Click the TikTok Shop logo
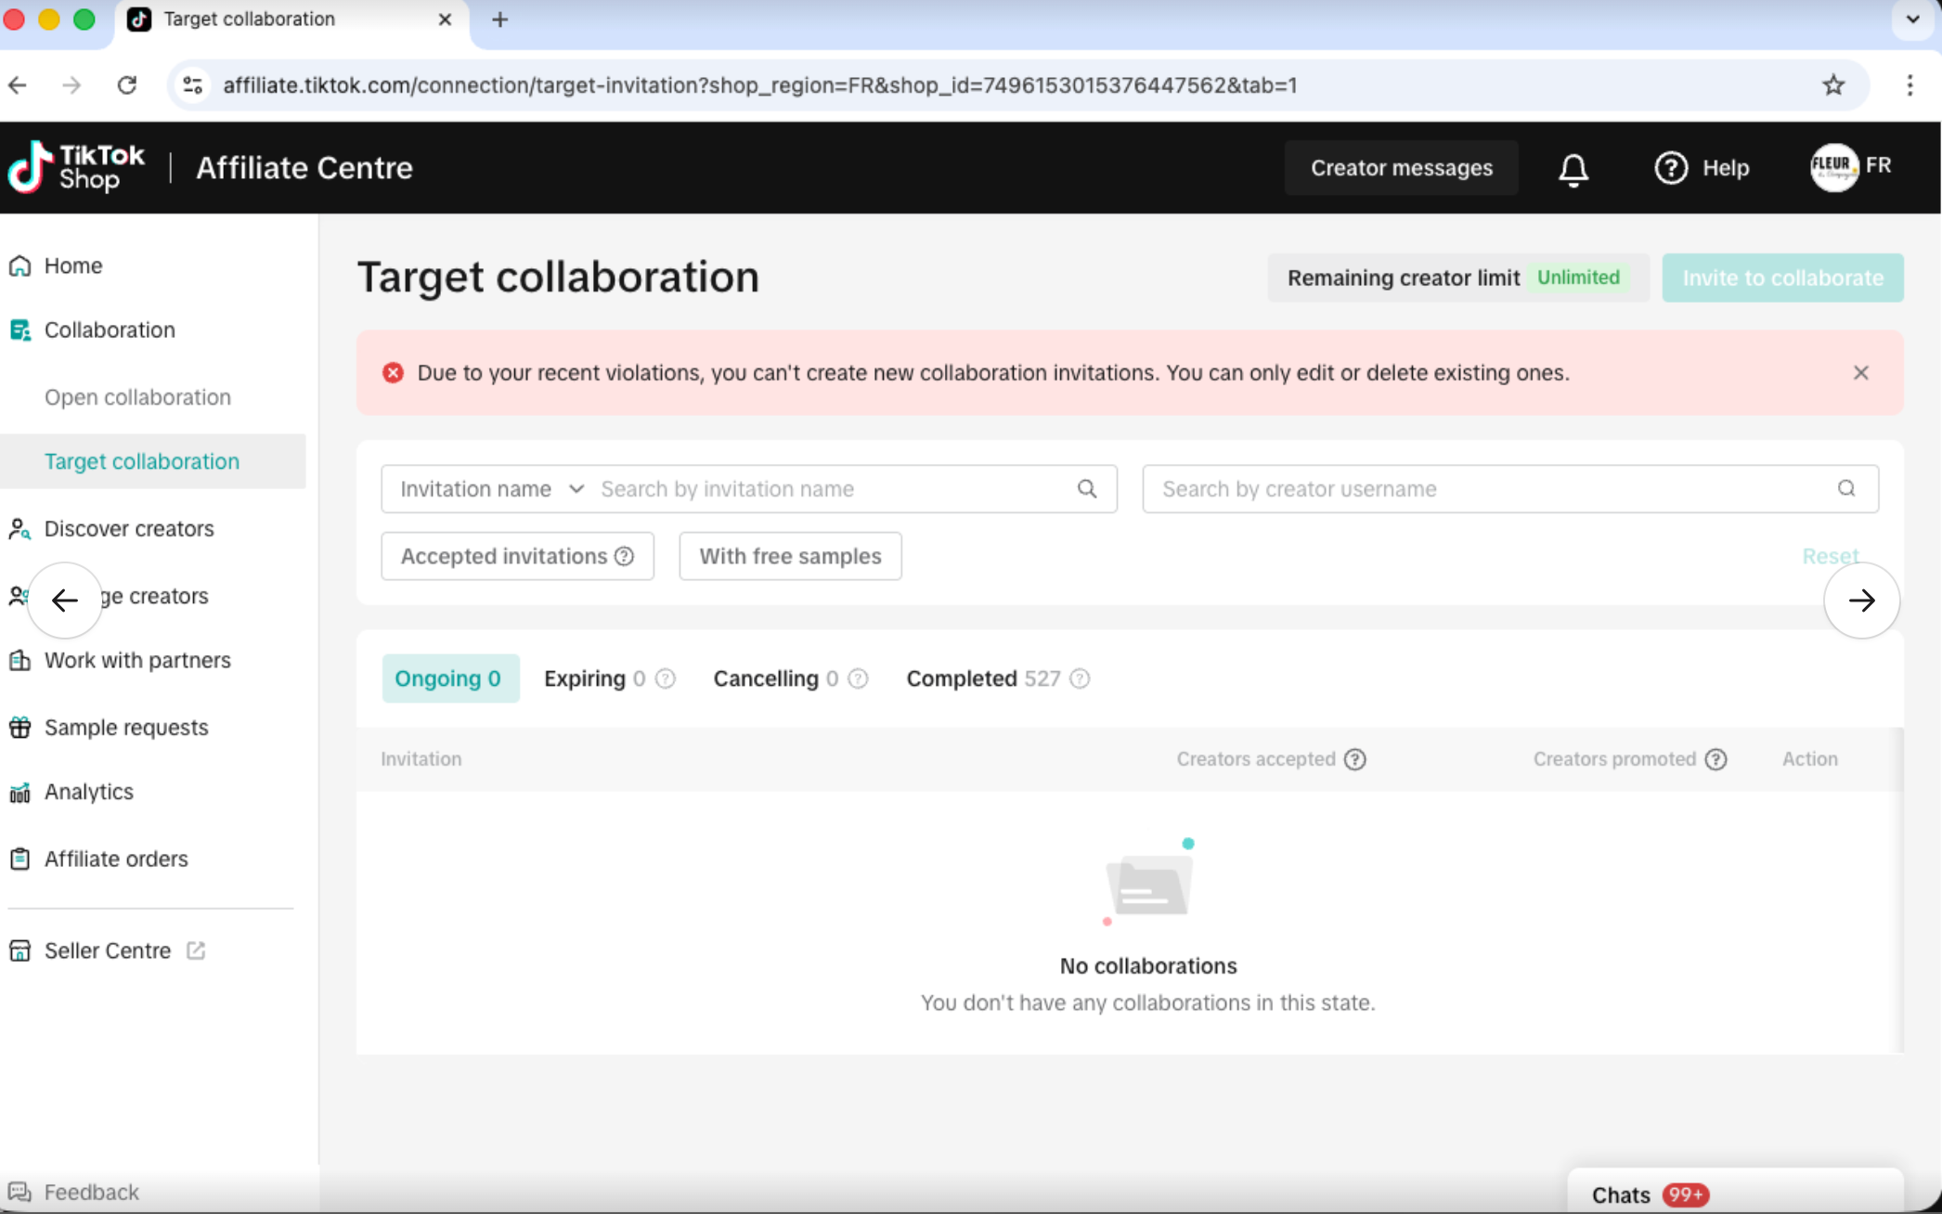 tap(76, 167)
